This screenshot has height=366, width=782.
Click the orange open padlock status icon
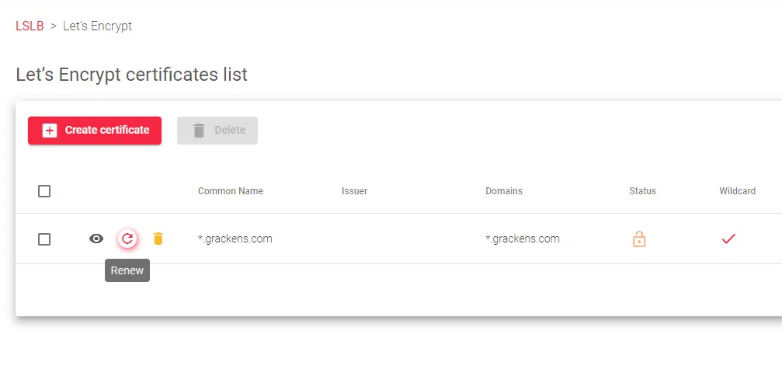click(639, 239)
